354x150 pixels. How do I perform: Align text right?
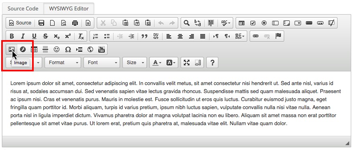pos(191,36)
